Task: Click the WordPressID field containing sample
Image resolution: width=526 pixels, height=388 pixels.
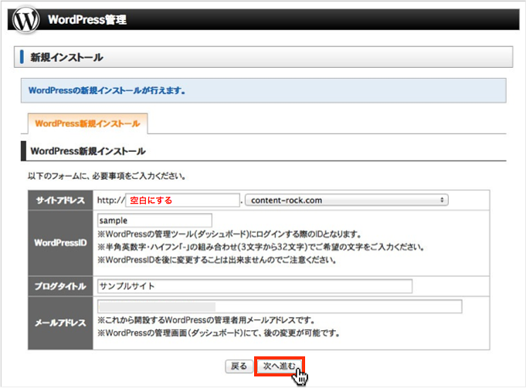Action: point(154,221)
